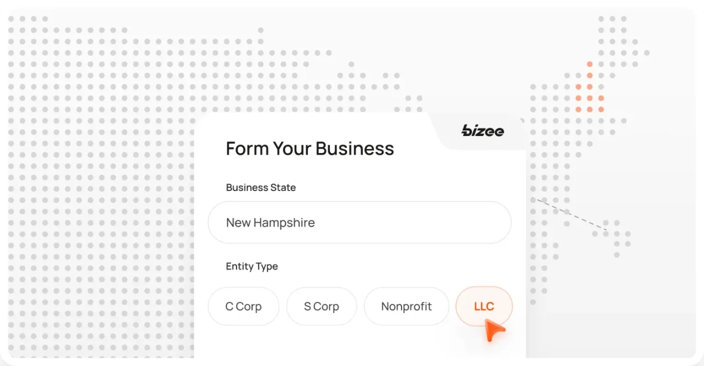Click the single gray dot at top center of map

(260, 30)
